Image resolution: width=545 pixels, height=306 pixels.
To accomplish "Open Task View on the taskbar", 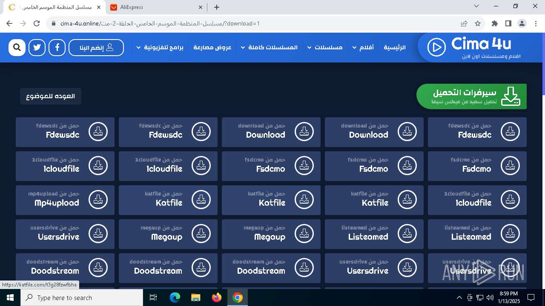I will [153, 297].
